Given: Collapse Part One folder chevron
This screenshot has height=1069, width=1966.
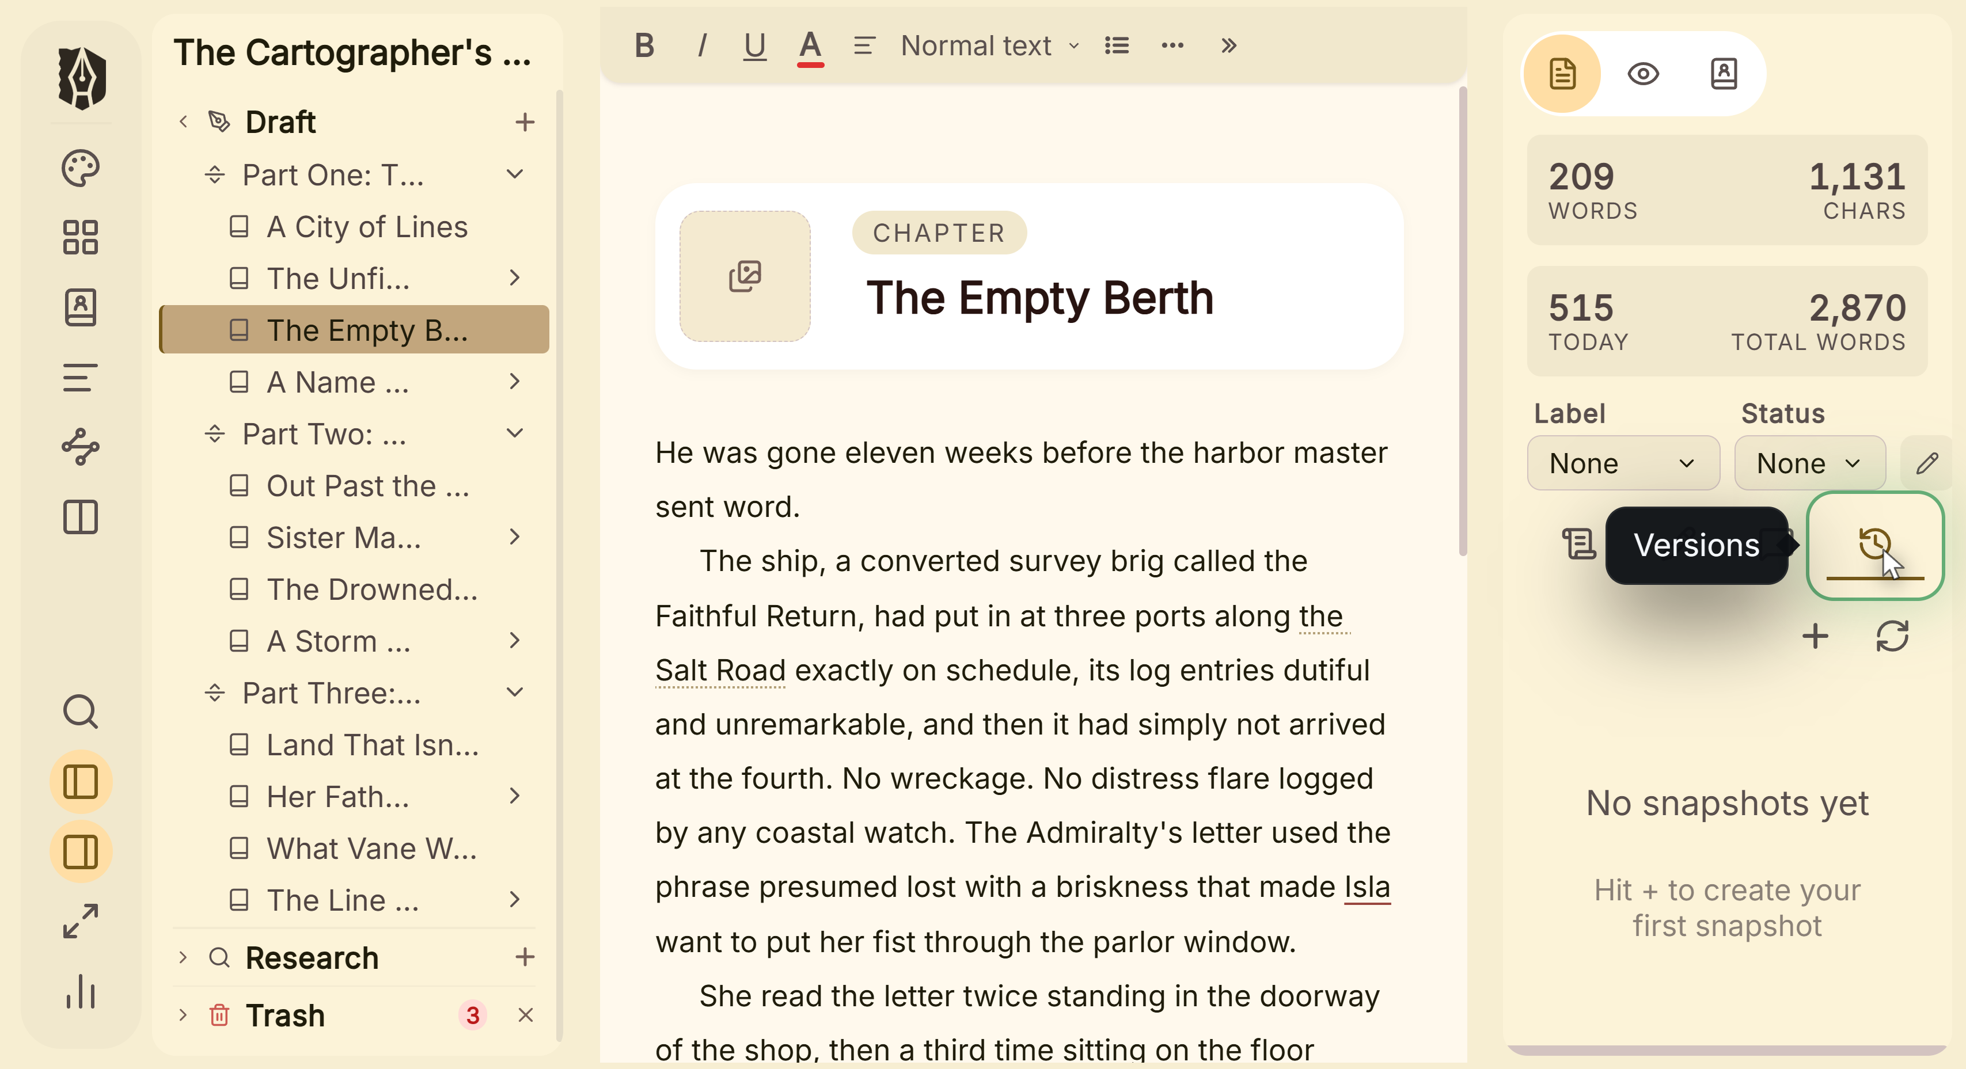Looking at the screenshot, I should (515, 175).
